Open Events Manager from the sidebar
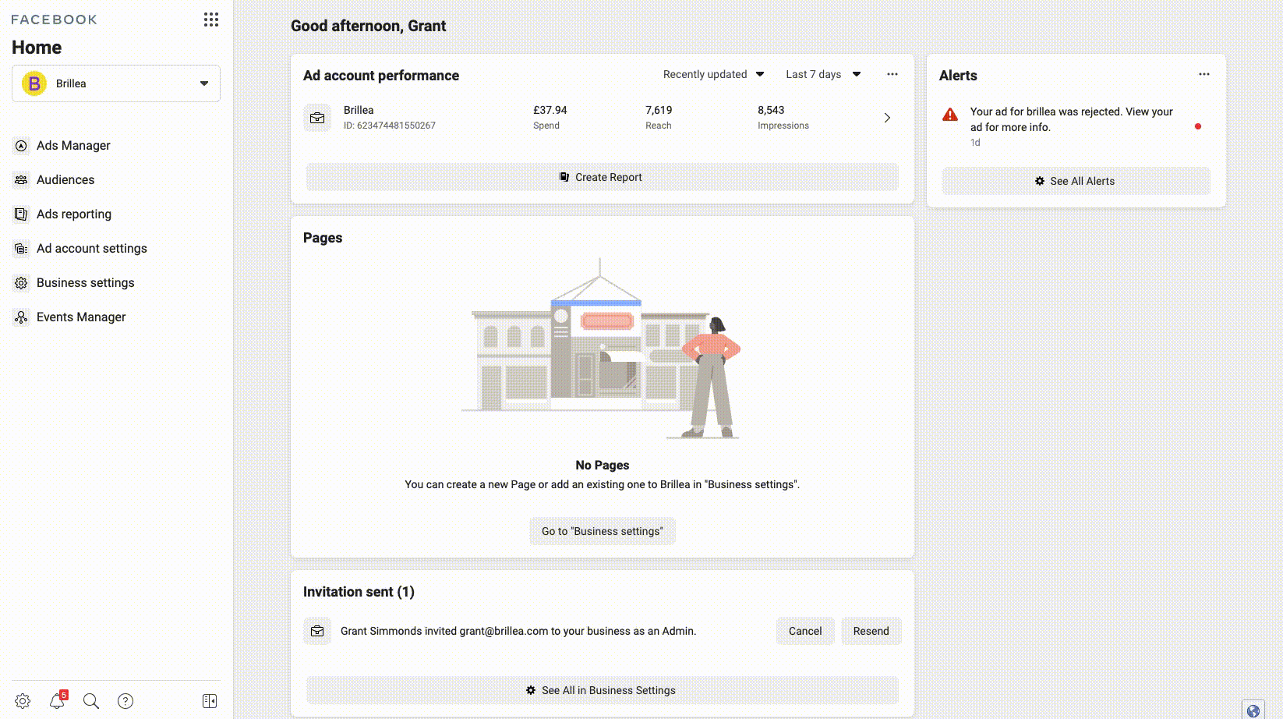Screen dimensions: 1283x719 click(x=81, y=317)
